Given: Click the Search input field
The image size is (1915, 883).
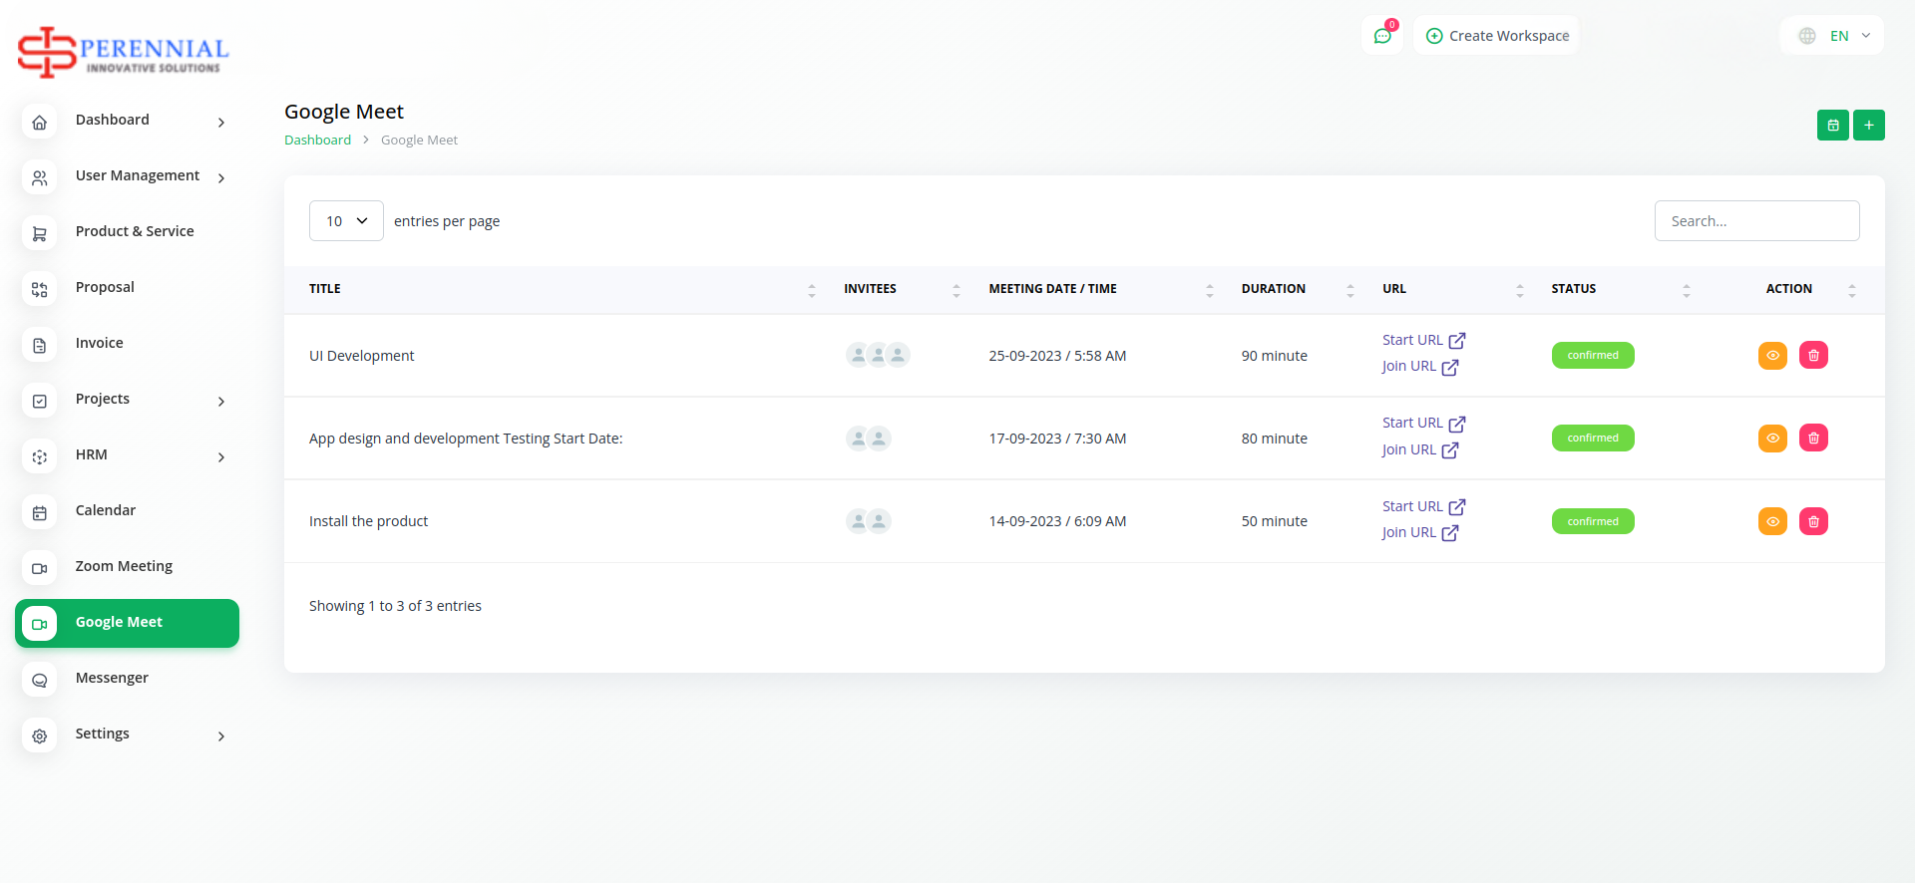Looking at the screenshot, I should [1756, 221].
